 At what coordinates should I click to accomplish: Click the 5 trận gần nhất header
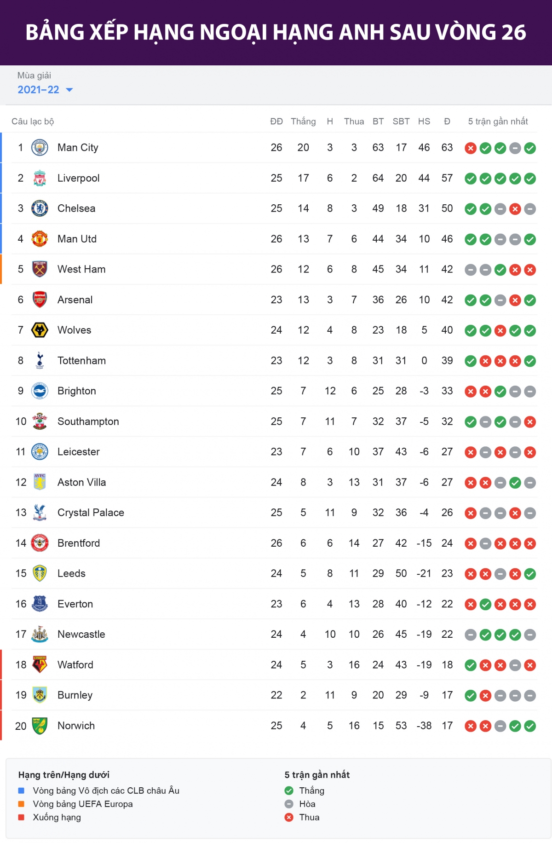point(498,121)
